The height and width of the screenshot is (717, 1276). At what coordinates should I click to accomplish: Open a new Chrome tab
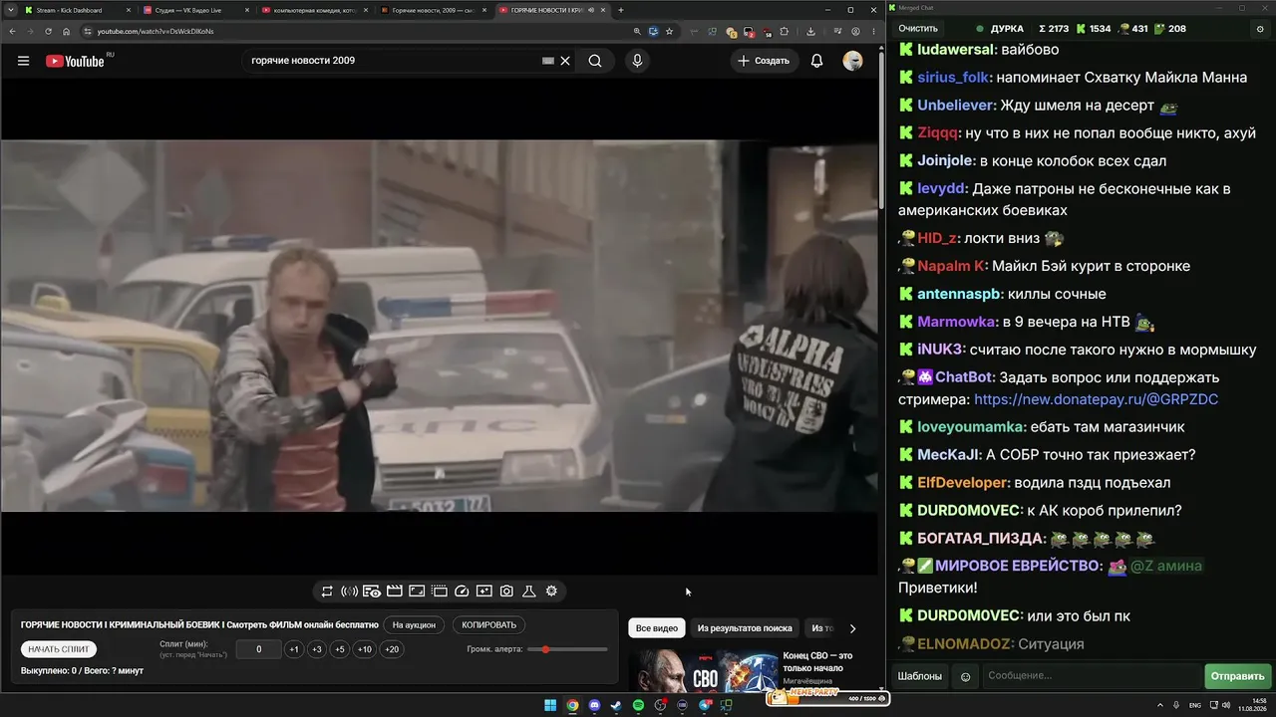tap(621, 10)
